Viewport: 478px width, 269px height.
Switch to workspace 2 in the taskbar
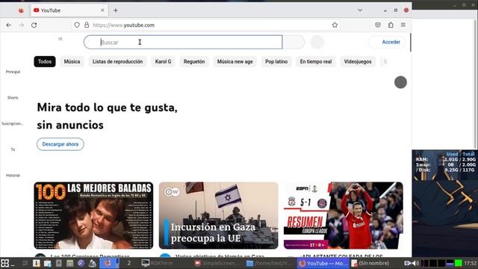[x=129, y=263]
